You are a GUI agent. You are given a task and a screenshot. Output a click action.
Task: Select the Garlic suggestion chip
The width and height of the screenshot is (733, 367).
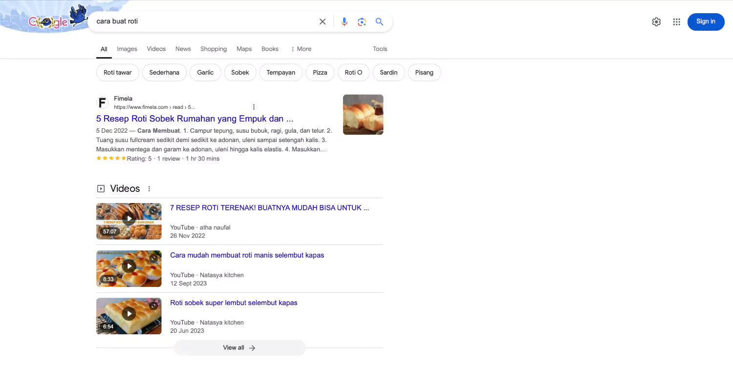[205, 73]
